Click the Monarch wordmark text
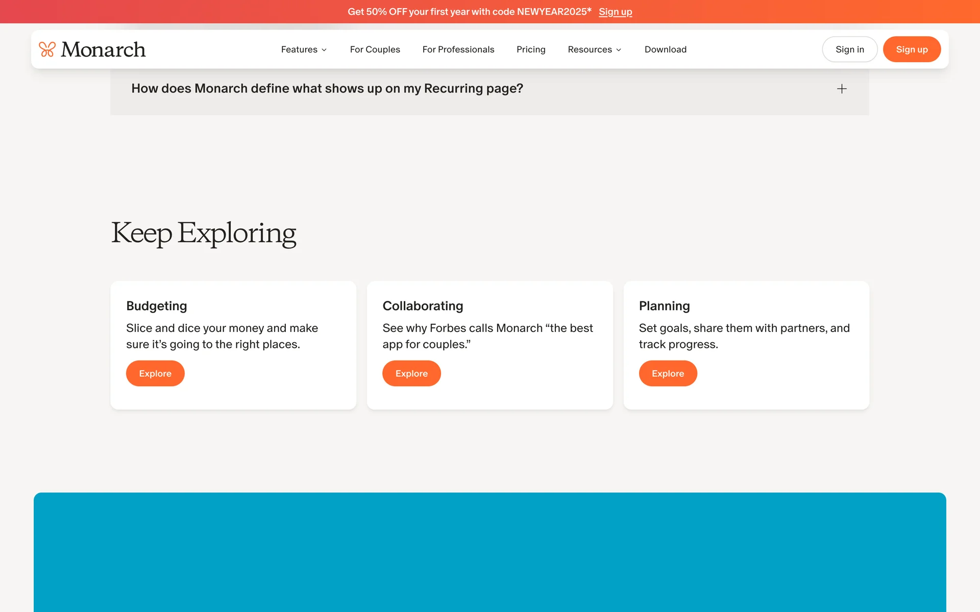 [x=103, y=49]
